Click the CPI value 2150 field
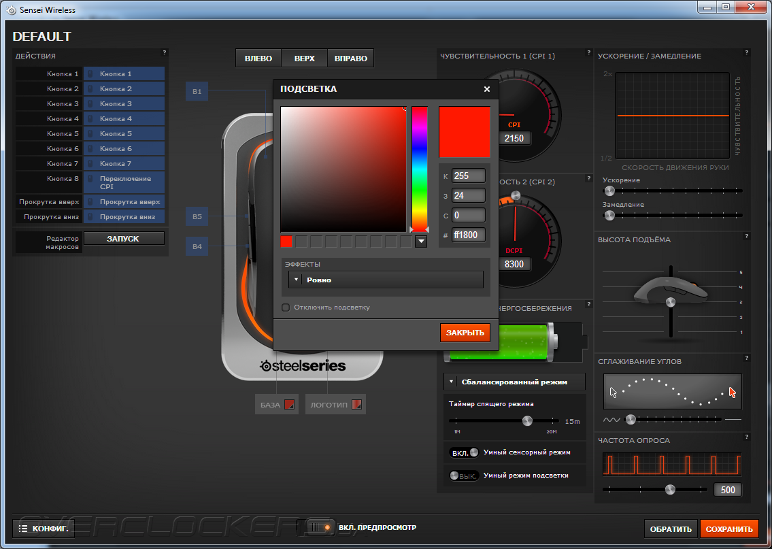 [x=514, y=138]
